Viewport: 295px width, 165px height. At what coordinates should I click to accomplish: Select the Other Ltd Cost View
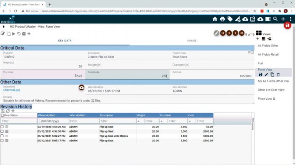(271, 90)
